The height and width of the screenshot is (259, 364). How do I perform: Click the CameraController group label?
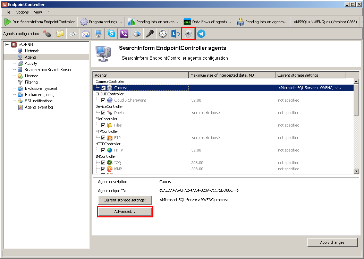110,81
